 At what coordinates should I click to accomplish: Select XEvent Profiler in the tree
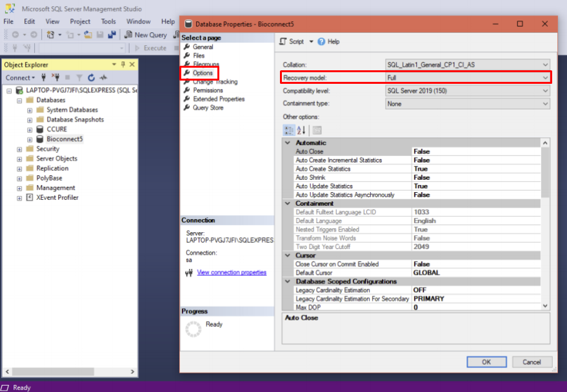point(57,198)
